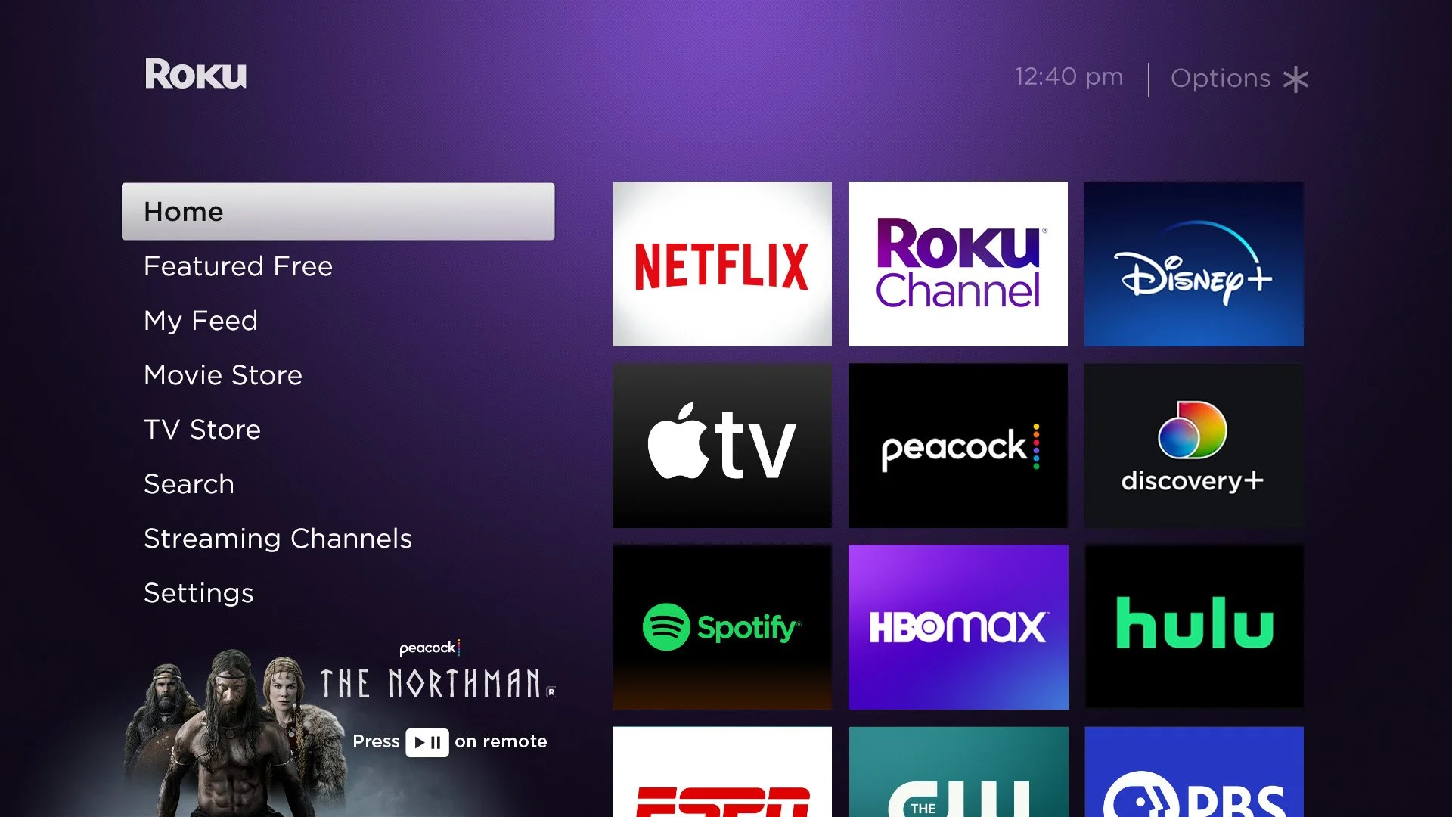
Task: Open the Spotify channel tile
Action: coord(721,627)
